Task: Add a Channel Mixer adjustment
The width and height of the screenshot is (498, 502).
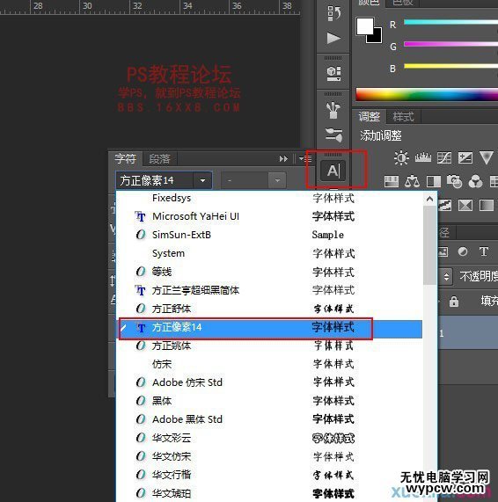Action: pyautogui.click(x=476, y=181)
